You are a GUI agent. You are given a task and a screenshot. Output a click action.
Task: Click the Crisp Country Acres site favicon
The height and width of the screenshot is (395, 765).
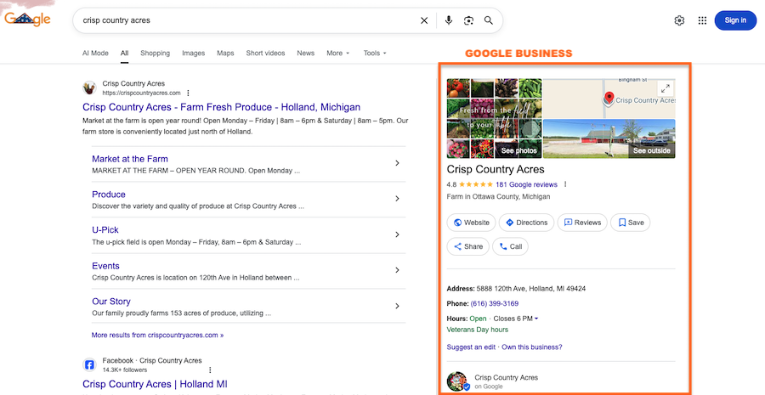click(89, 87)
